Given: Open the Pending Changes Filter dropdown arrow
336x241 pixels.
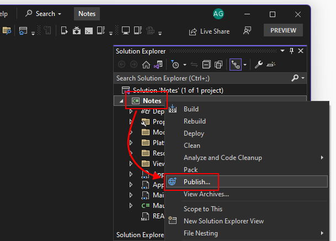Looking at the screenshot, I should pyautogui.click(x=185, y=65).
